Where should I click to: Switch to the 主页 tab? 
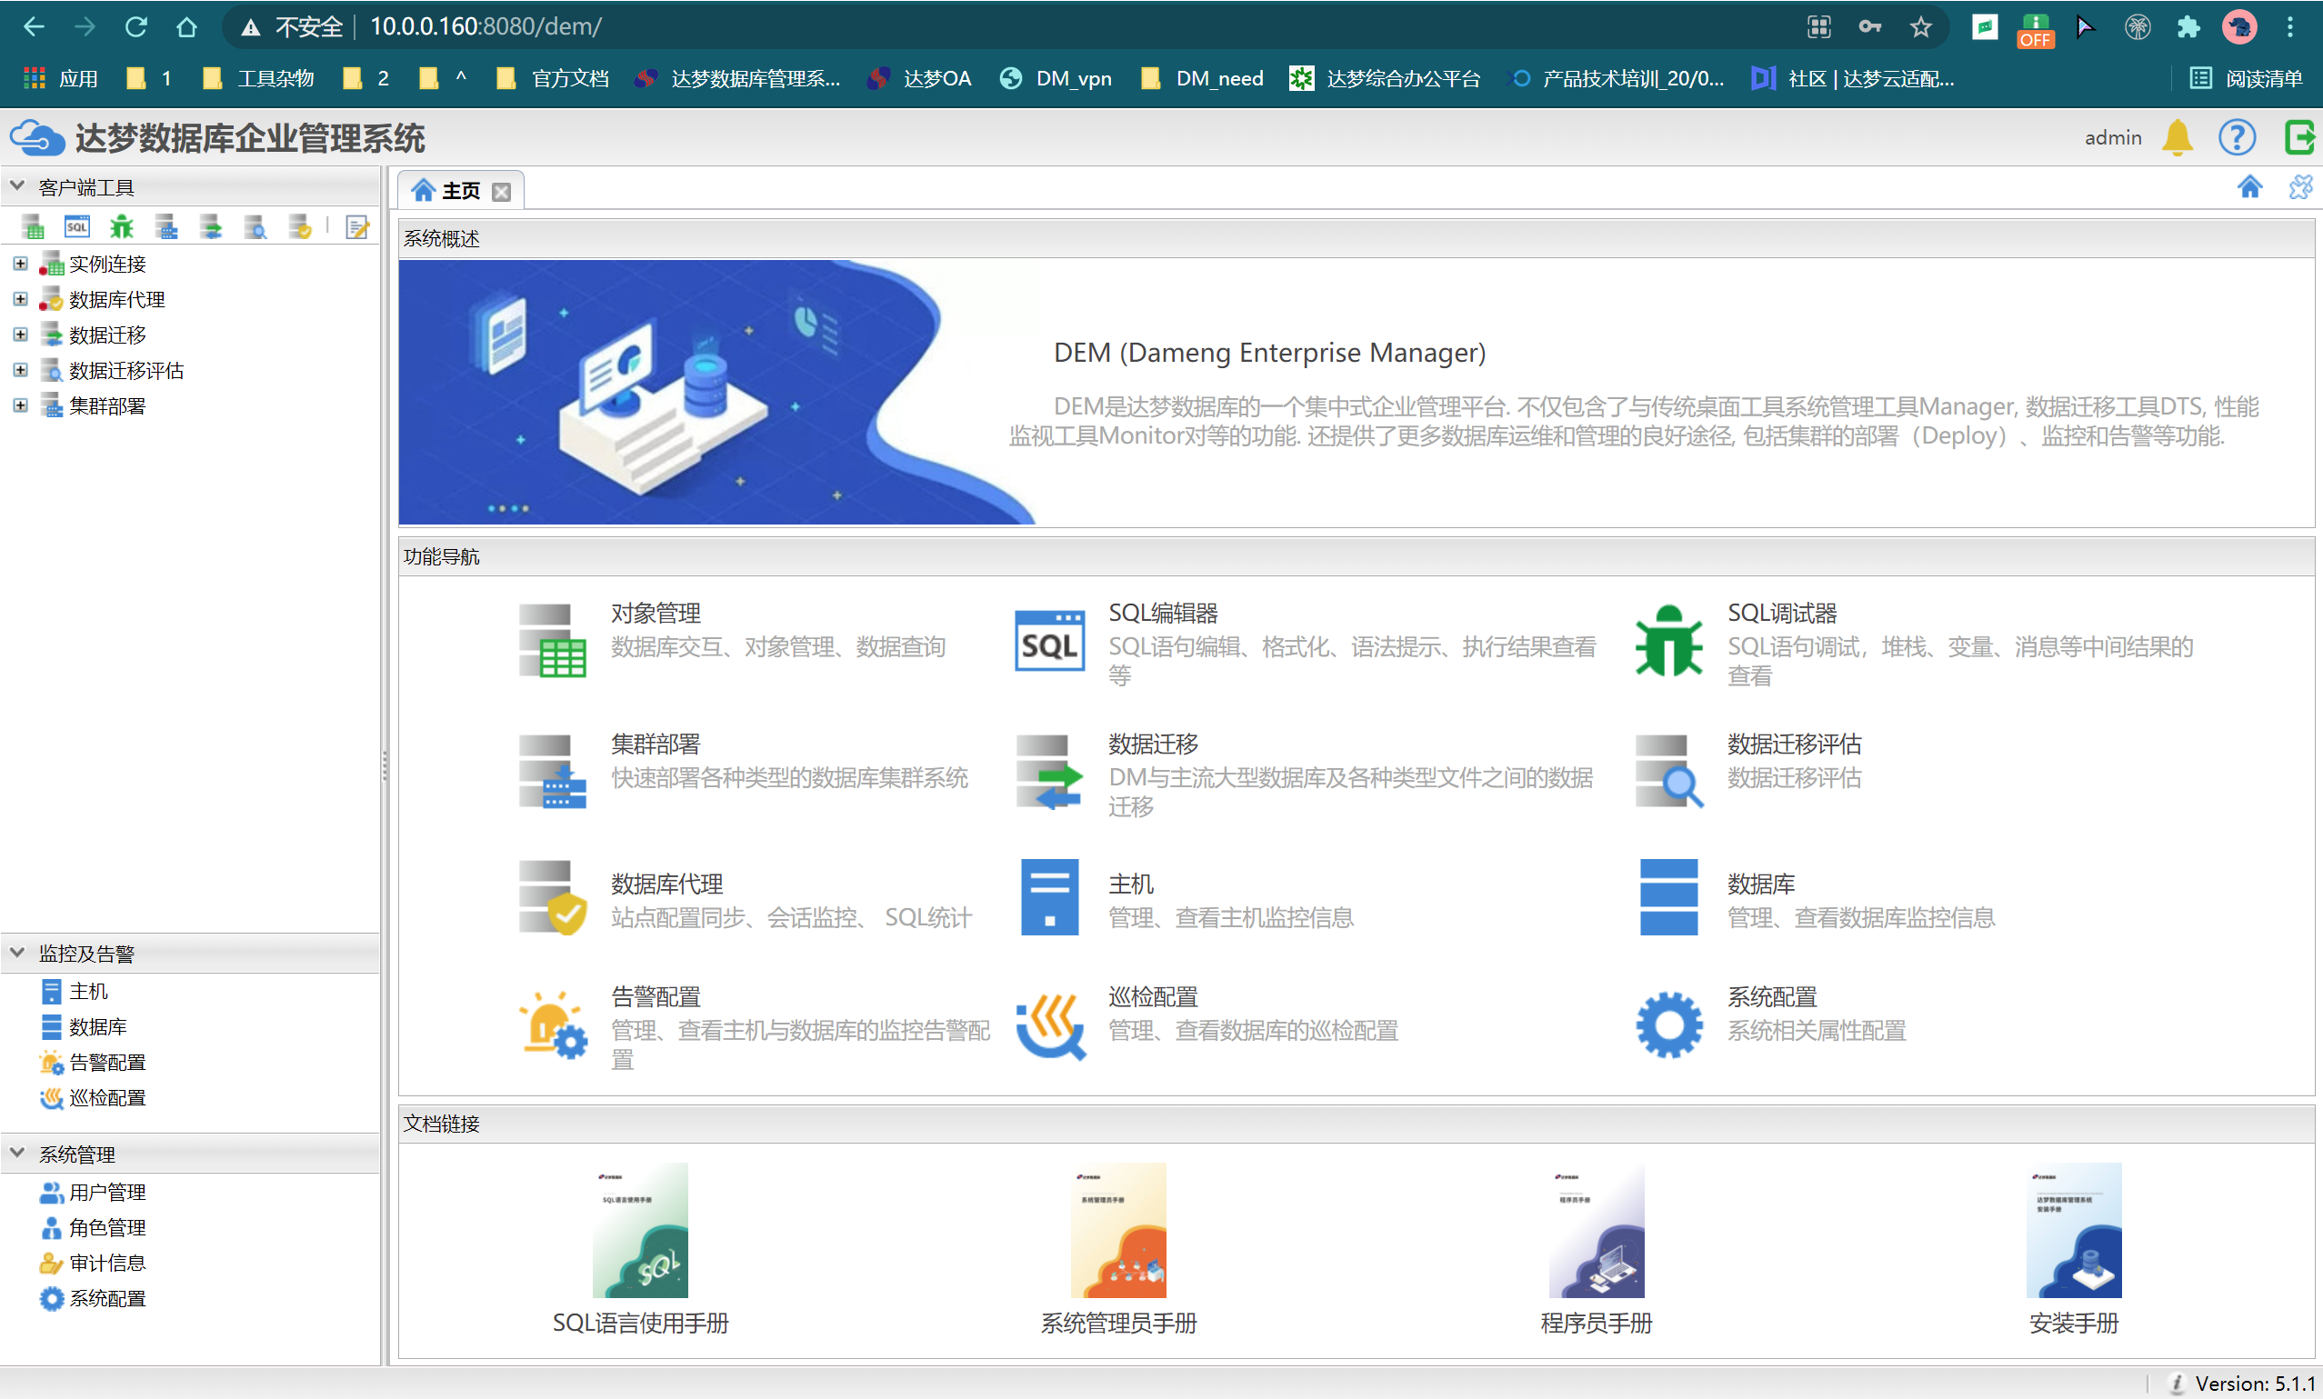click(461, 188)
